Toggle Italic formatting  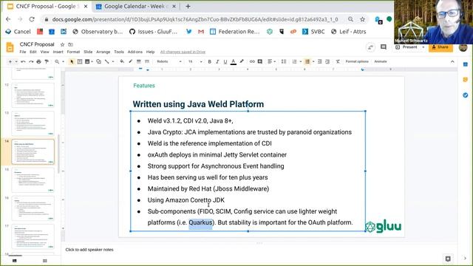click(217, 61)
